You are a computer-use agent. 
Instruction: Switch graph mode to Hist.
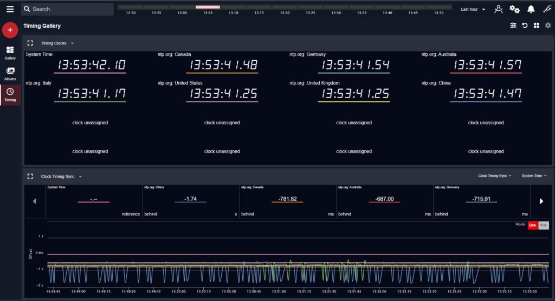(x=543, y=225)
